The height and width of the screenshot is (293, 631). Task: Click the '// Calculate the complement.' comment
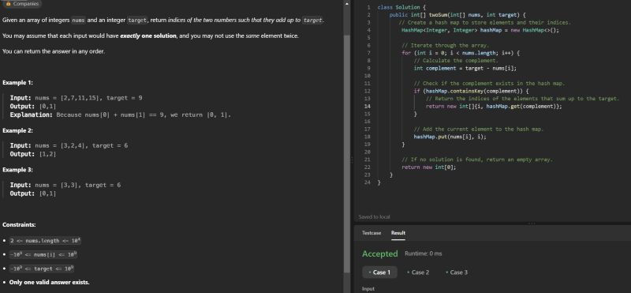(x=456, y=61)
